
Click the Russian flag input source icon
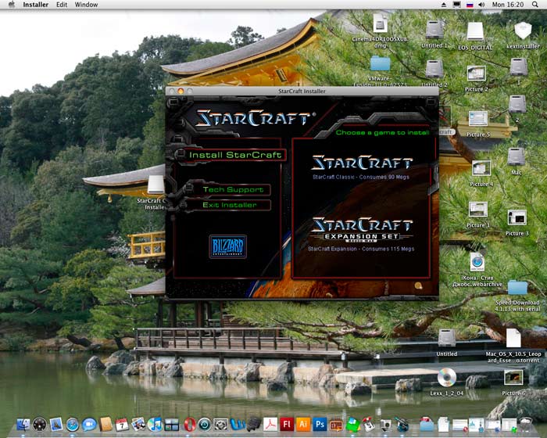(x=470, y=5)
